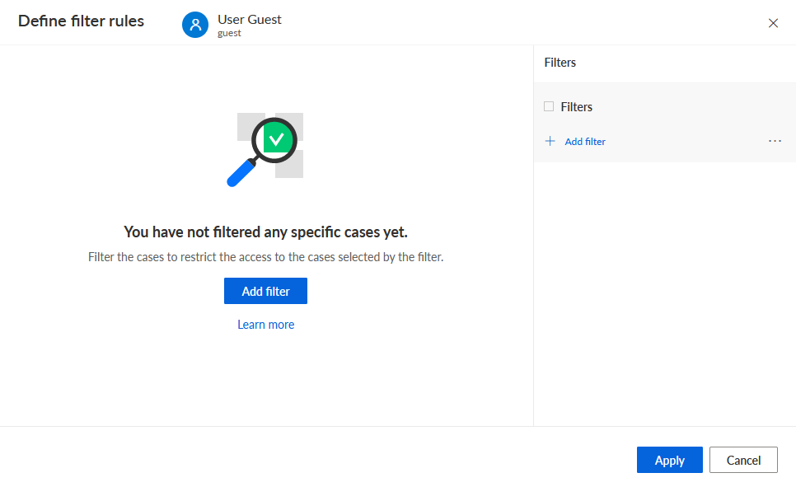Click the plus icon next to Add filter
Image resolution: width=796 pixels, height=501 pixels.
point(550,141)
